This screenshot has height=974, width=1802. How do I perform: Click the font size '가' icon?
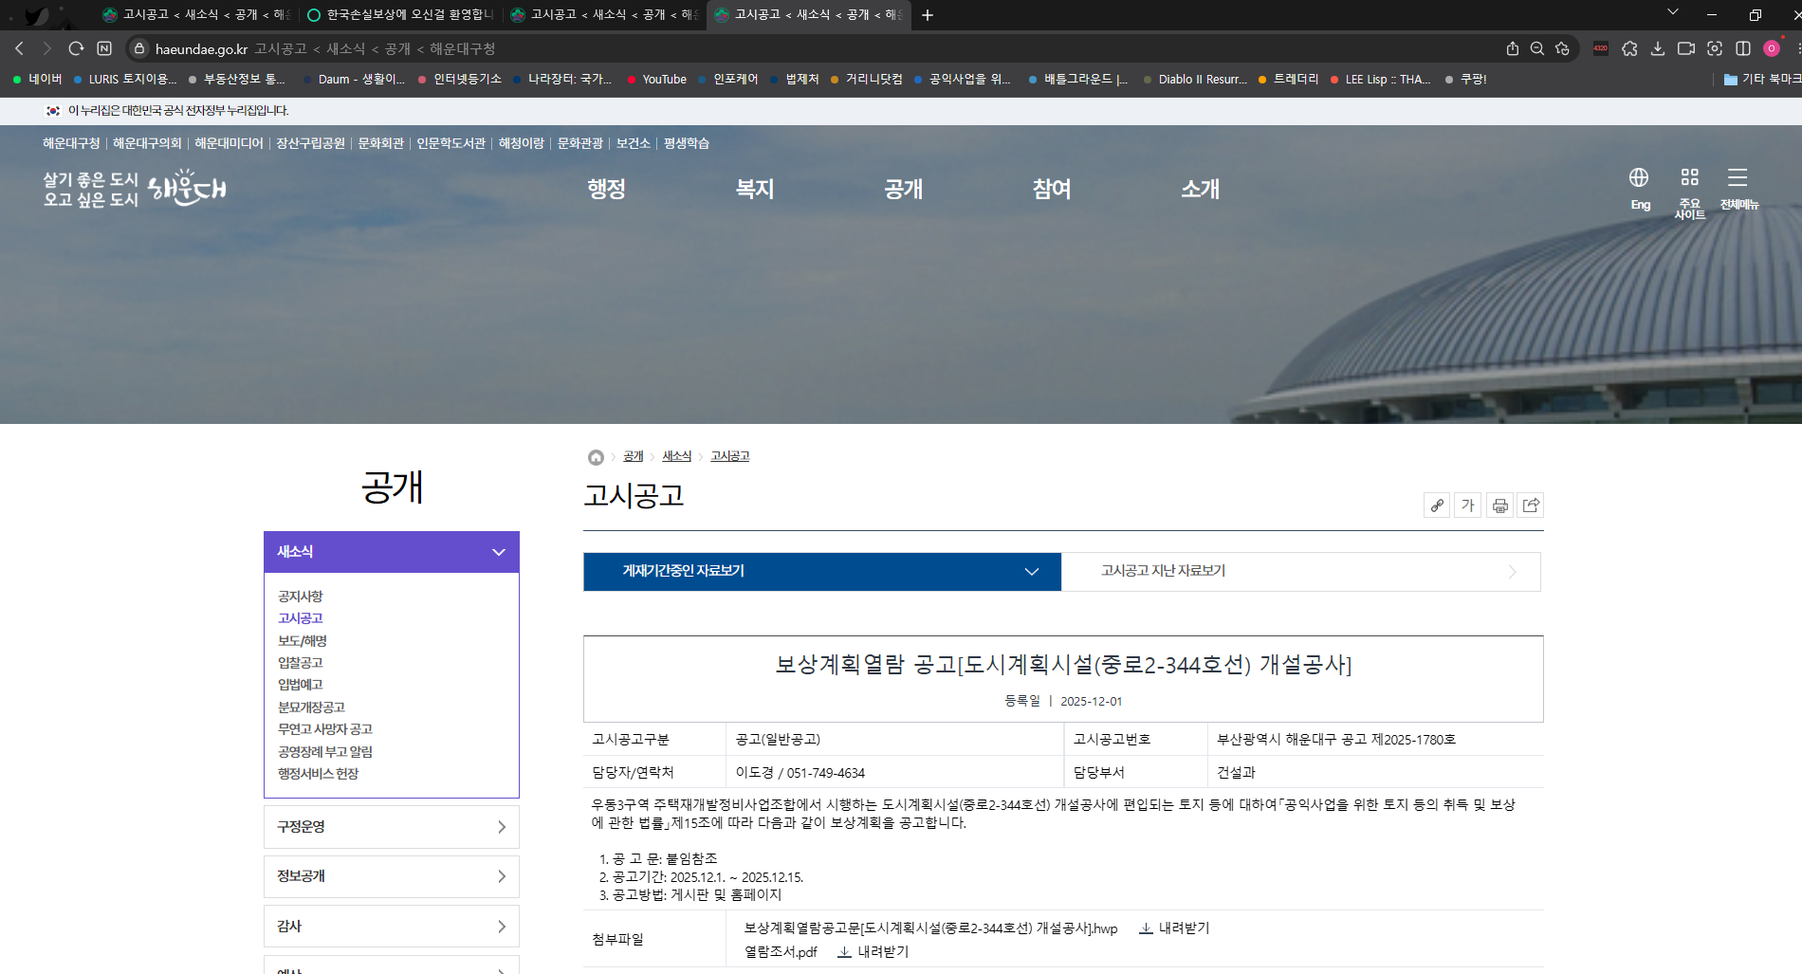tap(1468, 505)
